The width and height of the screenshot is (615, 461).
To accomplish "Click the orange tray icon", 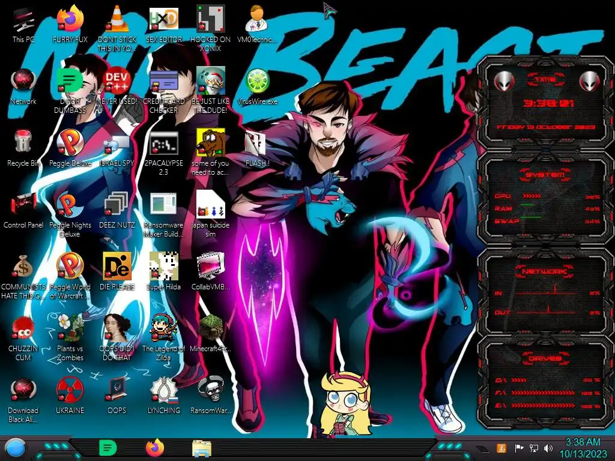I will click(x=501, y=448).
